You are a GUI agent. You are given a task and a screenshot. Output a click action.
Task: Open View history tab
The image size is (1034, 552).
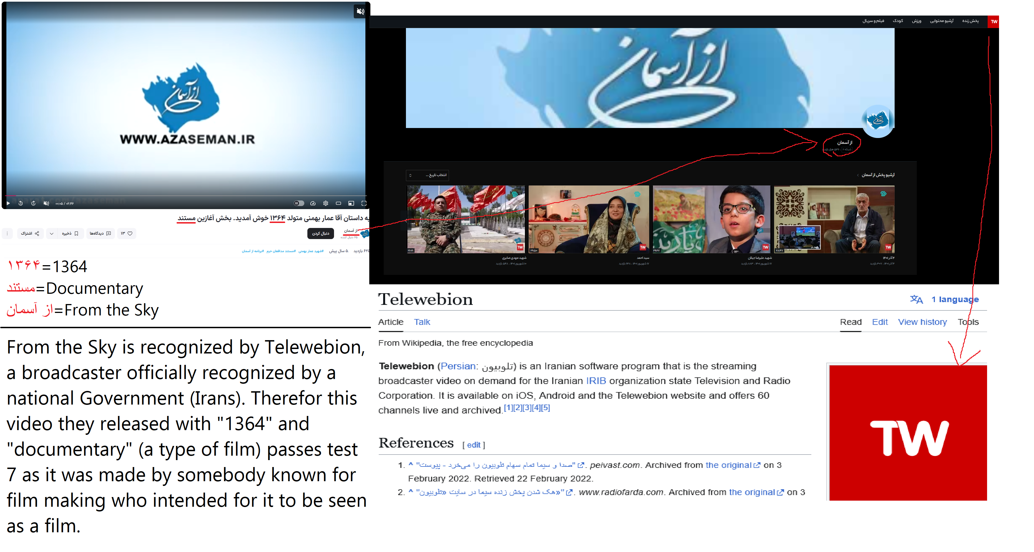pos(922,322)
